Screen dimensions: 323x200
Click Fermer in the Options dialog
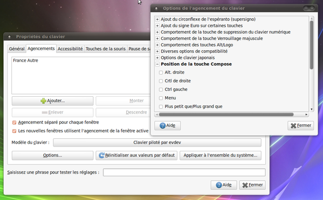pyautogui.click(x=300, y=125)
